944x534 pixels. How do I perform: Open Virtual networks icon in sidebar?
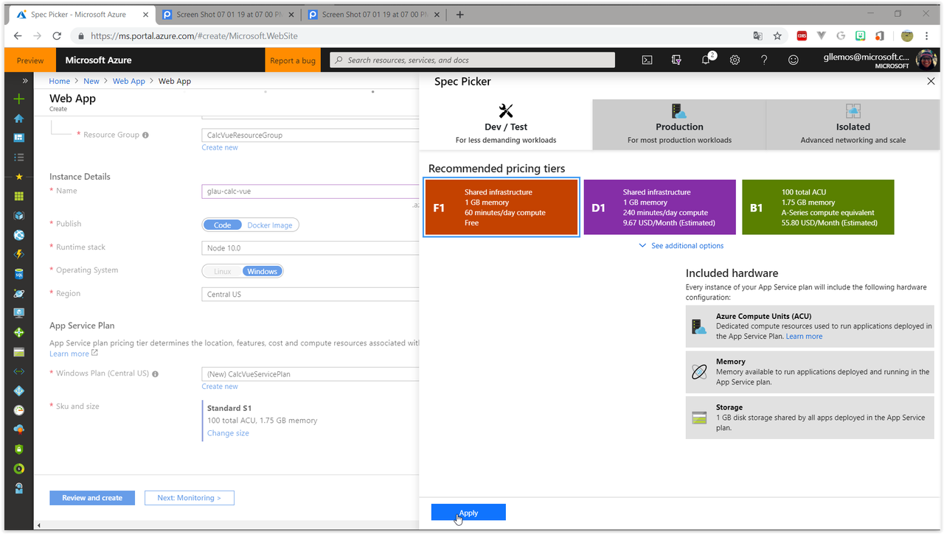[x=19, y=371]
